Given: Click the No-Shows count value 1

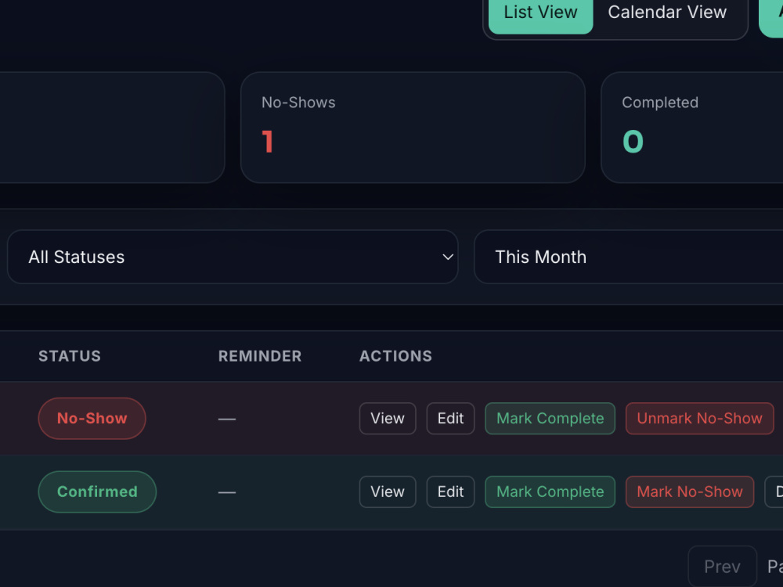Looking at the screenshot, I should 268,141.
